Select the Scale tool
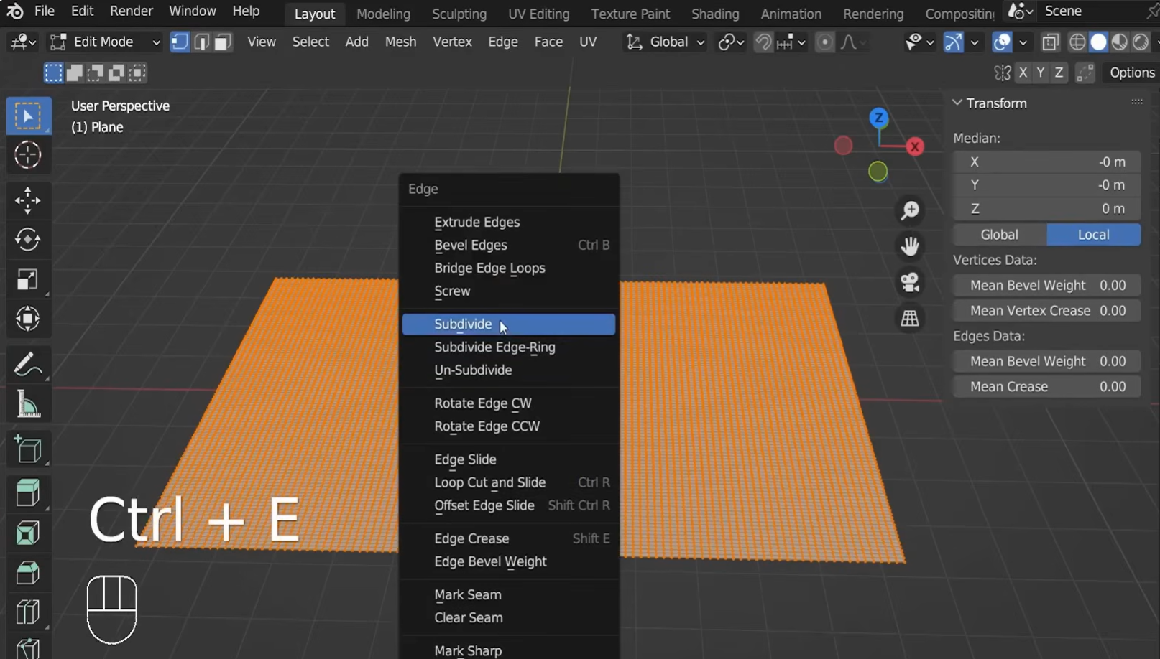Image resolution: width=1160 pixels, height=659 pixels. pos(28,279)
